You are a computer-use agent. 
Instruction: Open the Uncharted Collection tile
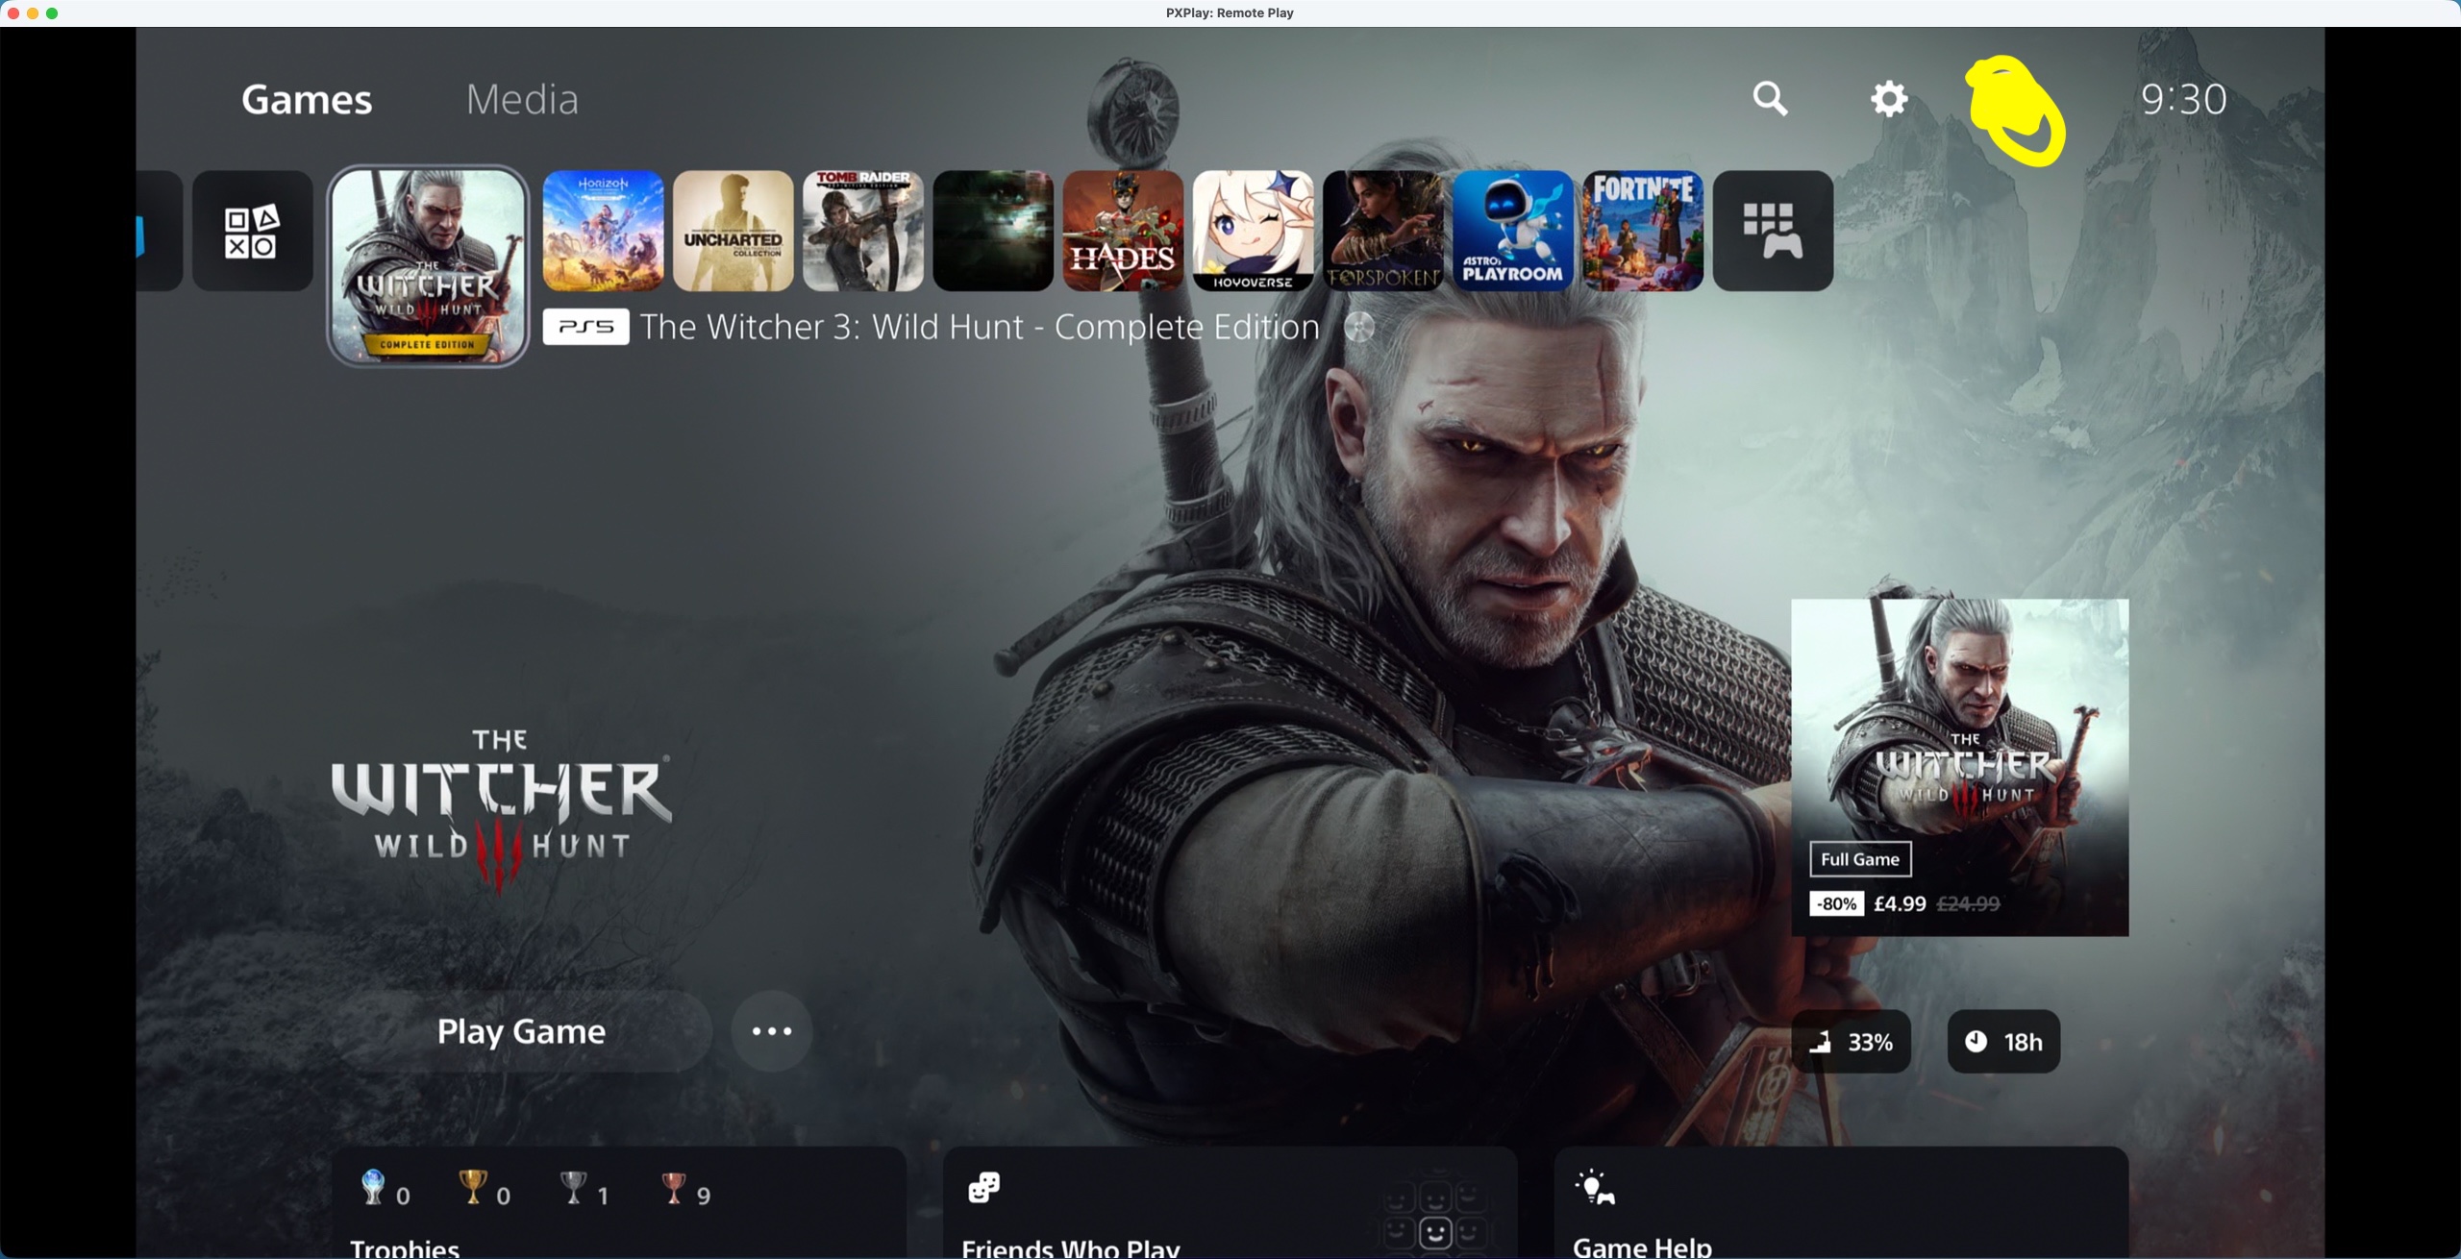pos(733,231)
